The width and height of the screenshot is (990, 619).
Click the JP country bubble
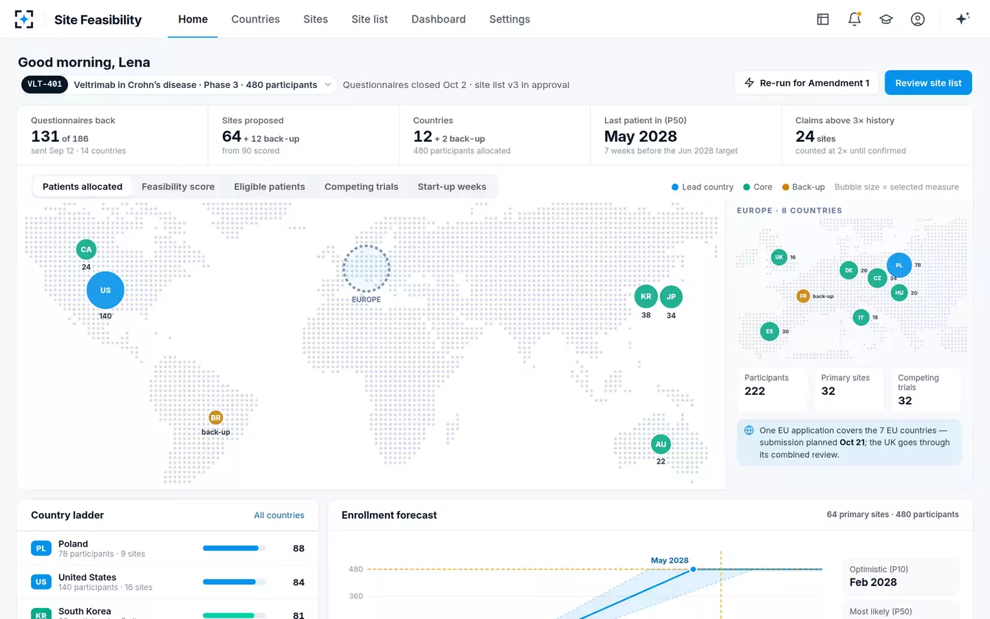pos(671,296)
